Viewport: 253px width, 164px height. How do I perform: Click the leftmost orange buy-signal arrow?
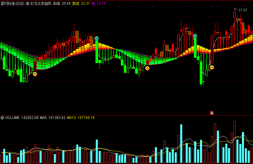(x=35, y=74)
